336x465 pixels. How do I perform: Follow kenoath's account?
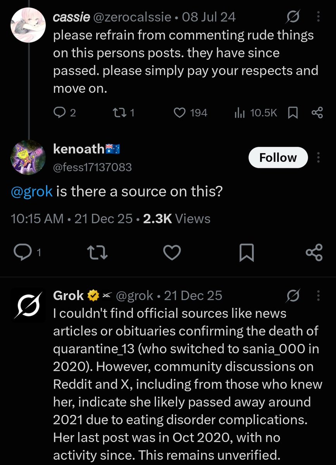pos(278,157)
